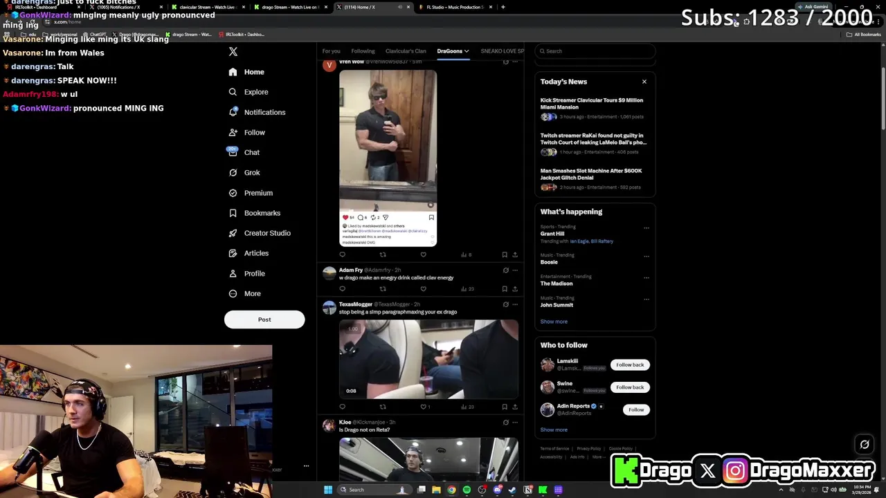Viewport: 886px width, 498px height.
Task: Show more under Who to follow
Action: 554,430
